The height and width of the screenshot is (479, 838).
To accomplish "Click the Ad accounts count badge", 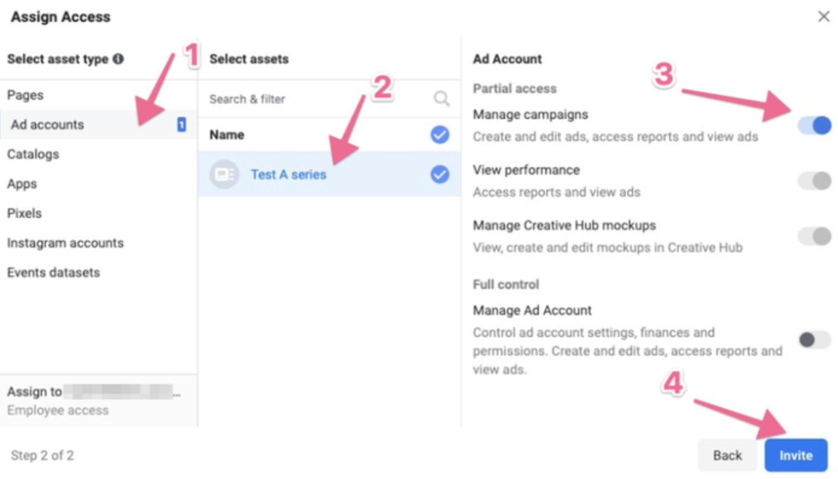I will (x=181, y=125).
